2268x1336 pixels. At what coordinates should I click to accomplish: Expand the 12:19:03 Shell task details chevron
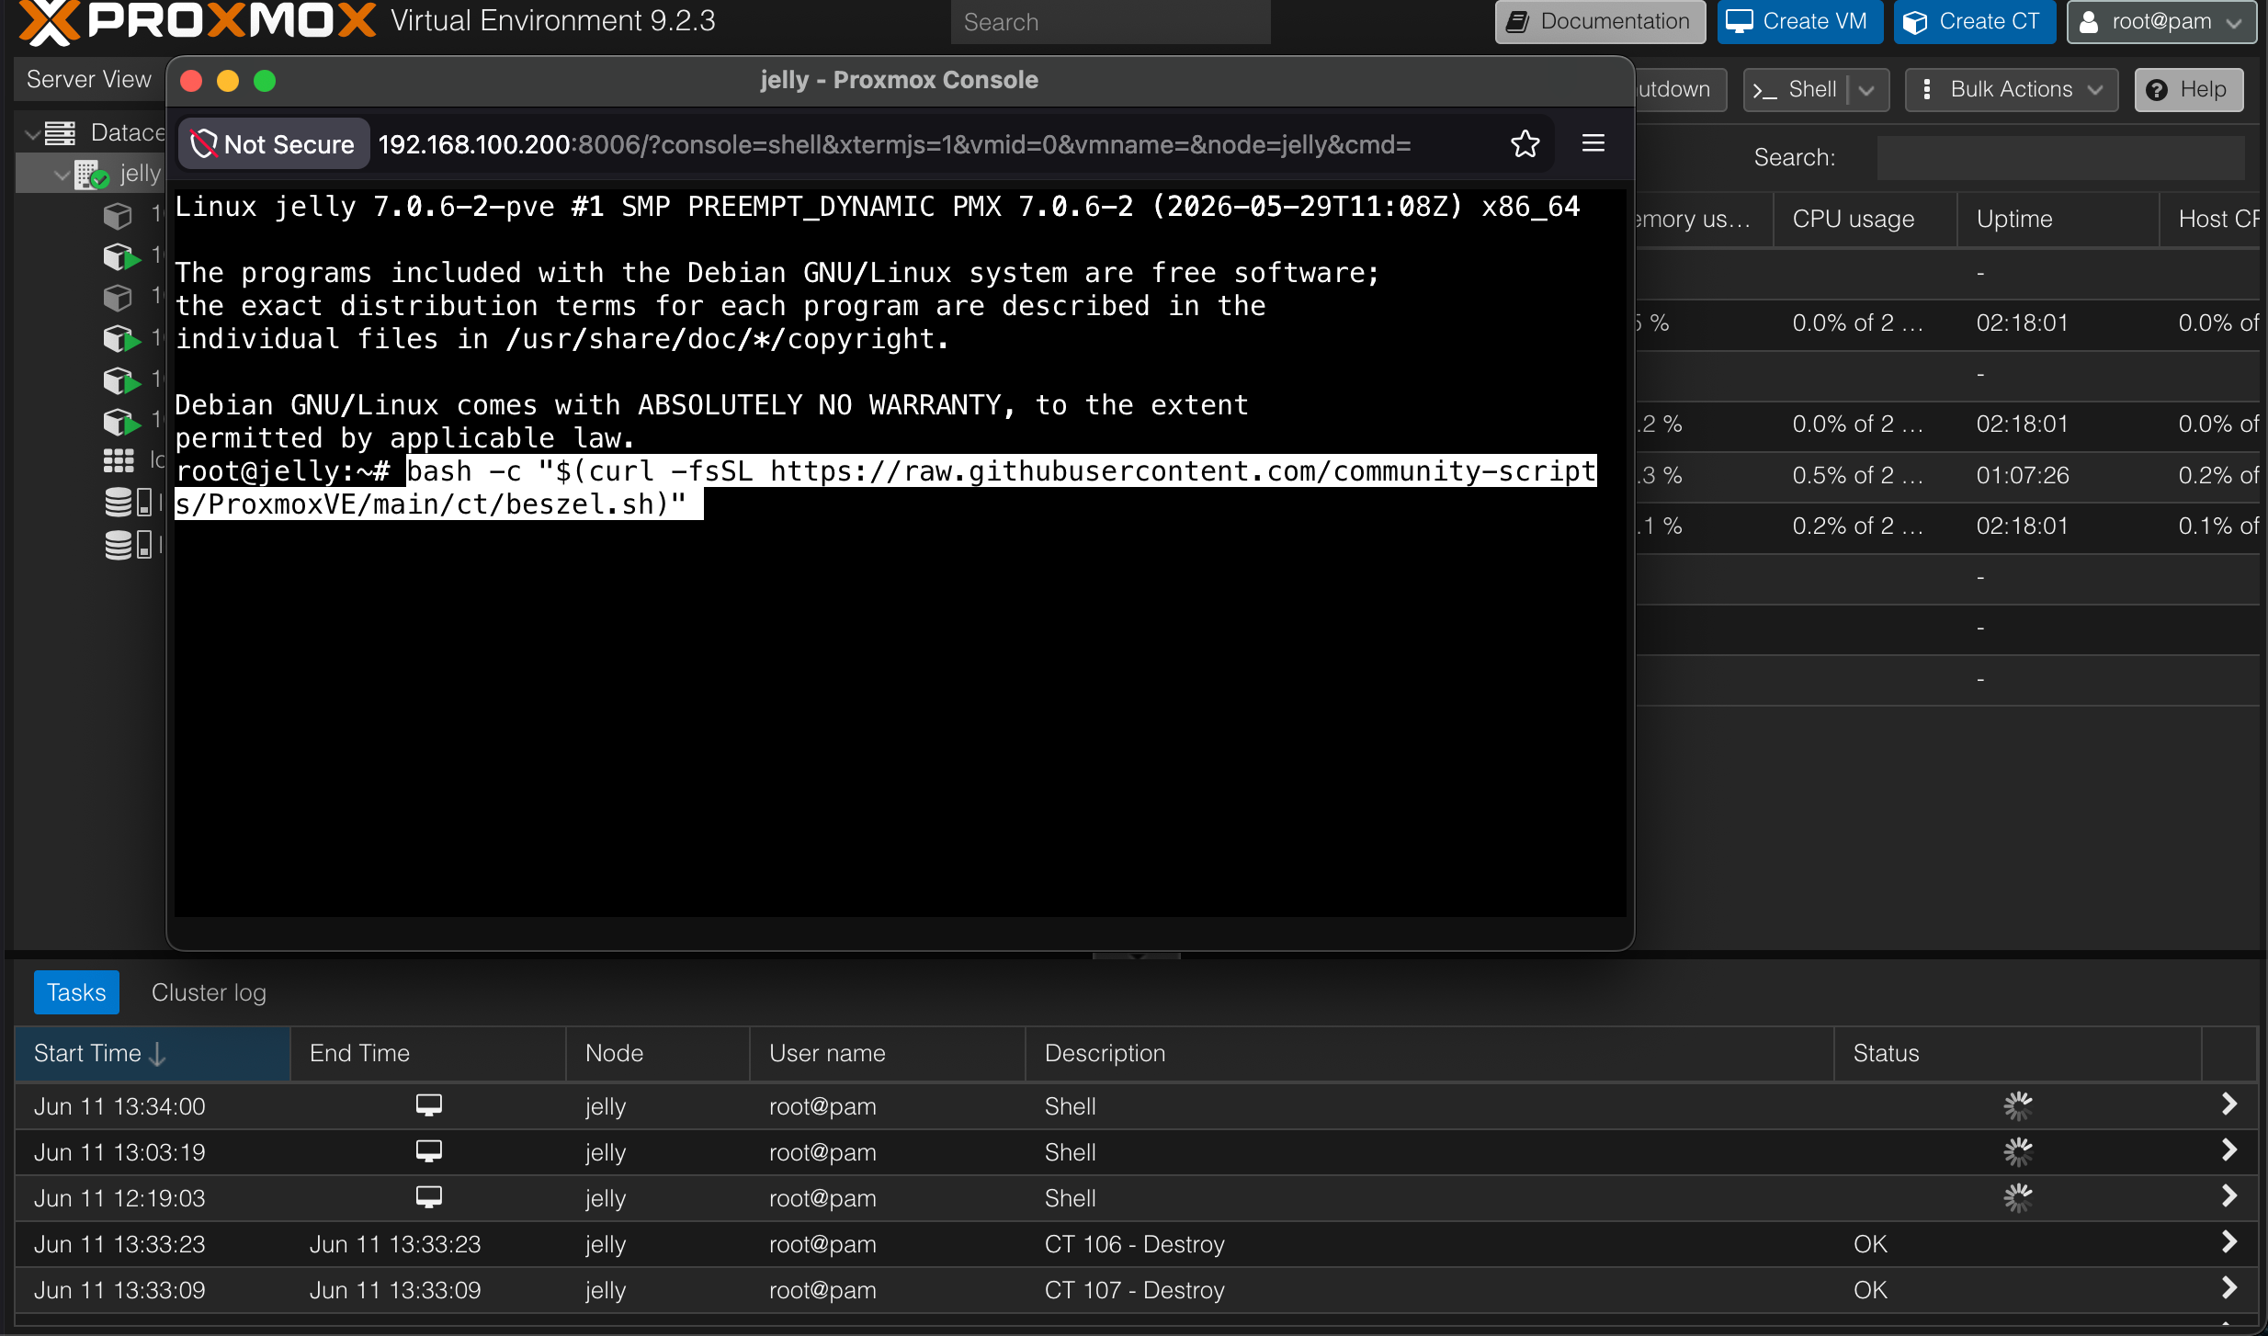coord(2228,1195)
